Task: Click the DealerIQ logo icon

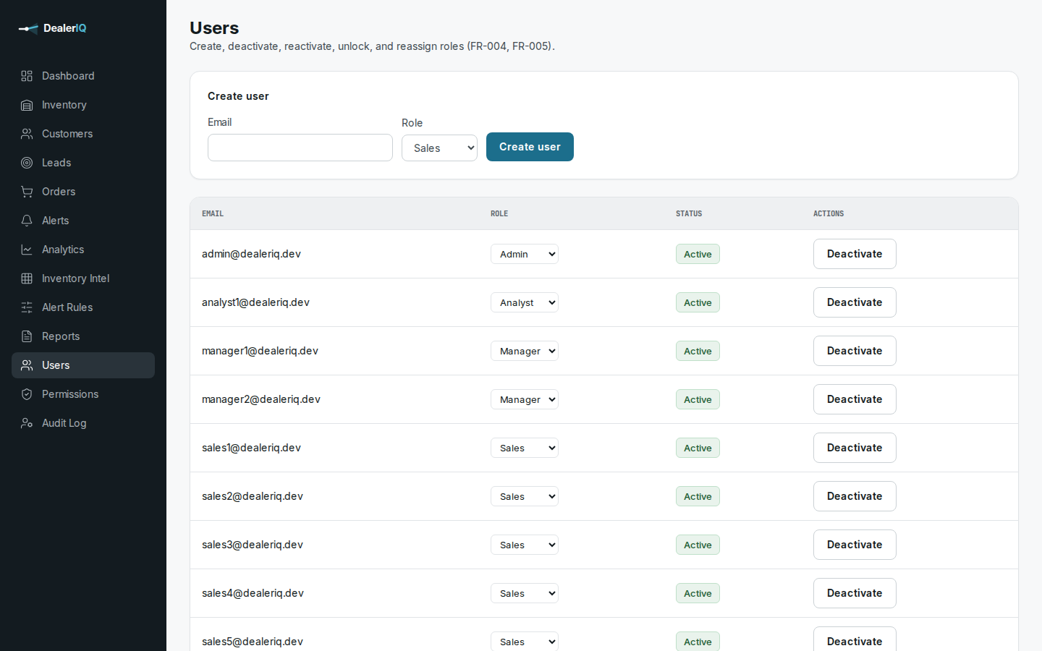Action: pyautogui.click(x=28, y=28)
